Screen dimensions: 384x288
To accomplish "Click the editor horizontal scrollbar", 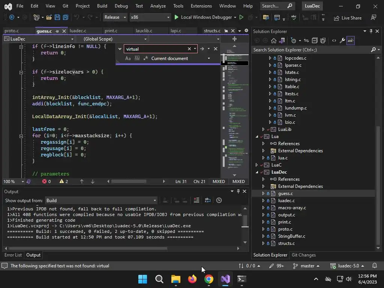I will pyautogui.click(x=129, y=181).
